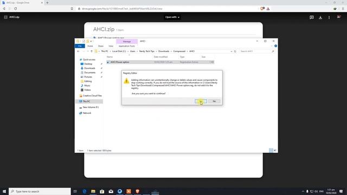Open Creative Cloud Files in sidebar

[x=92, y=96]
